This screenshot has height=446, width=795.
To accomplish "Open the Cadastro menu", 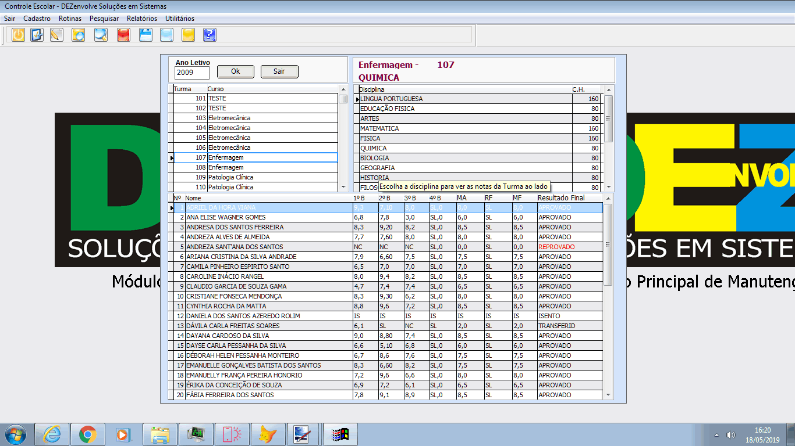I will (37, 19).
